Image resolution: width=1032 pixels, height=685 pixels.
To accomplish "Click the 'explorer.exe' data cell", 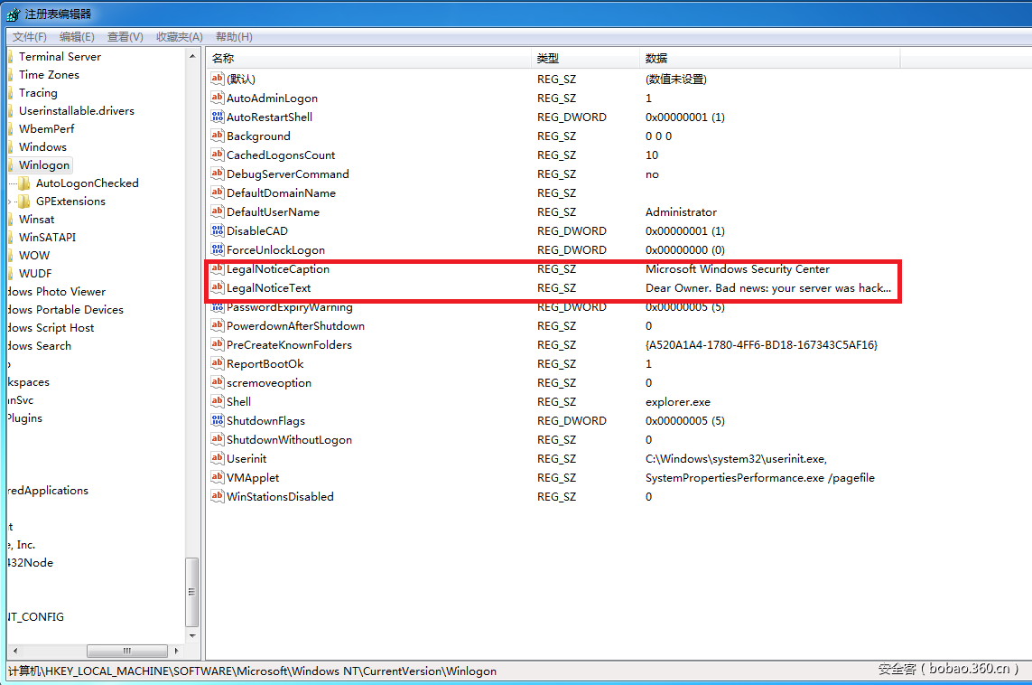I will click(x=678, y=402).
